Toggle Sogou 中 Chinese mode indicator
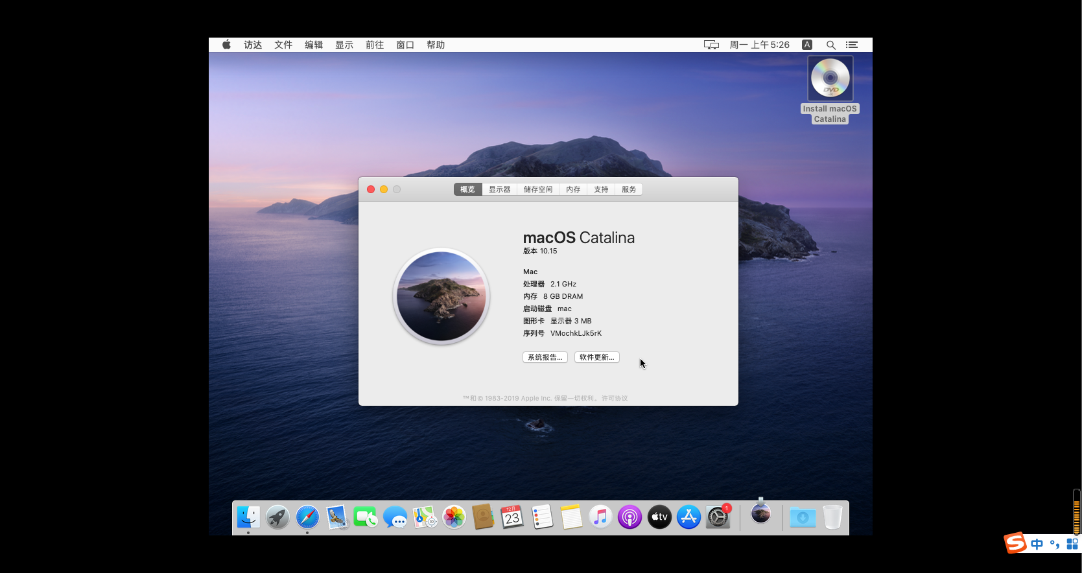 pyautogui.click(x=1037, y=544)
